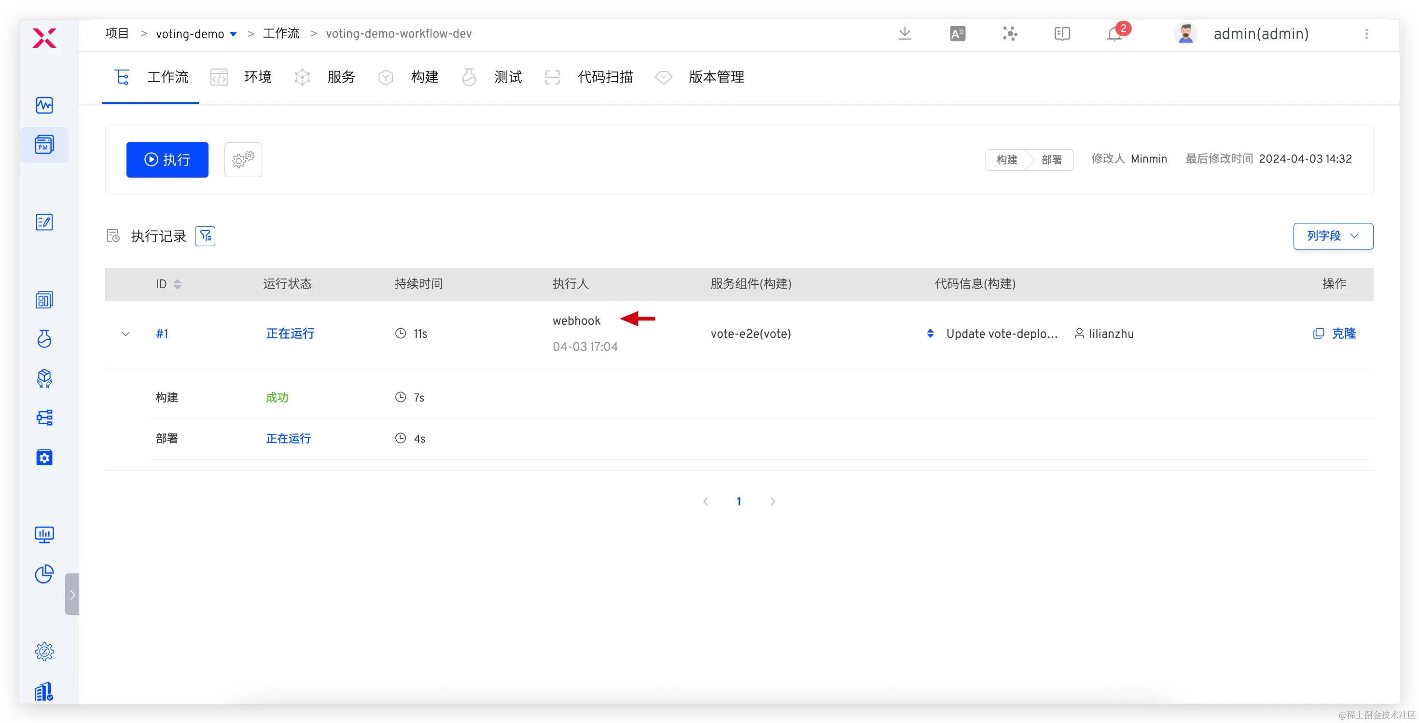Expand the left sidebar panel handle
The image size is (1419, 723).
tap(72, 594)
